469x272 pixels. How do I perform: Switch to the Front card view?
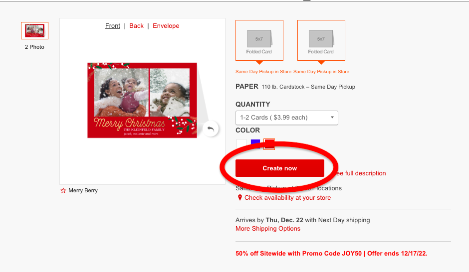coord(112,26)
